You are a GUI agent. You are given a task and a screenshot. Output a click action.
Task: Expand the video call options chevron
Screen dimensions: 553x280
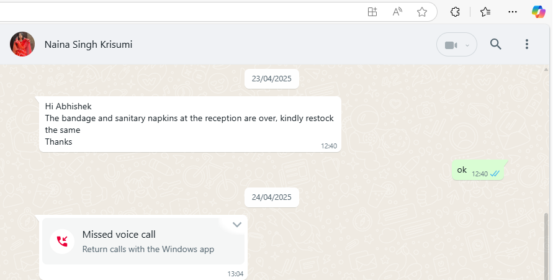[x=467, y=45]
